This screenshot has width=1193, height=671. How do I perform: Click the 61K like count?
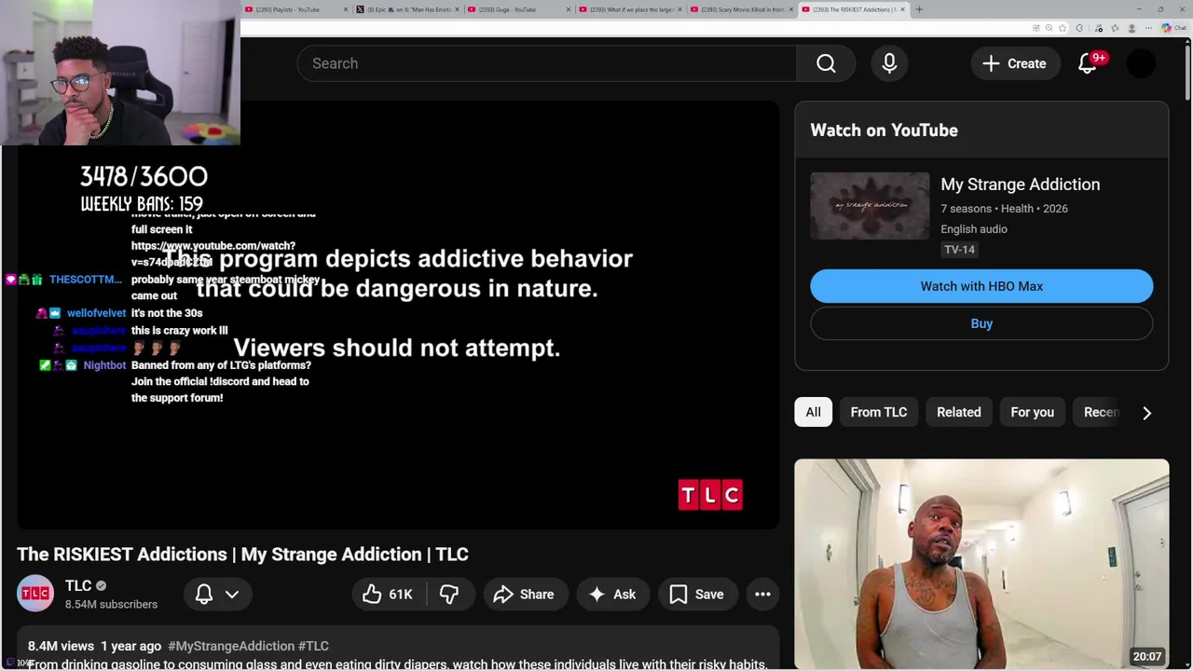pyautogui.click(x=401, y=594)
